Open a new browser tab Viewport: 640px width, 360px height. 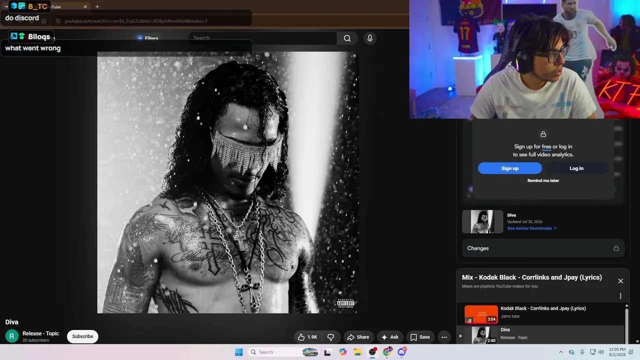point(97,6)
